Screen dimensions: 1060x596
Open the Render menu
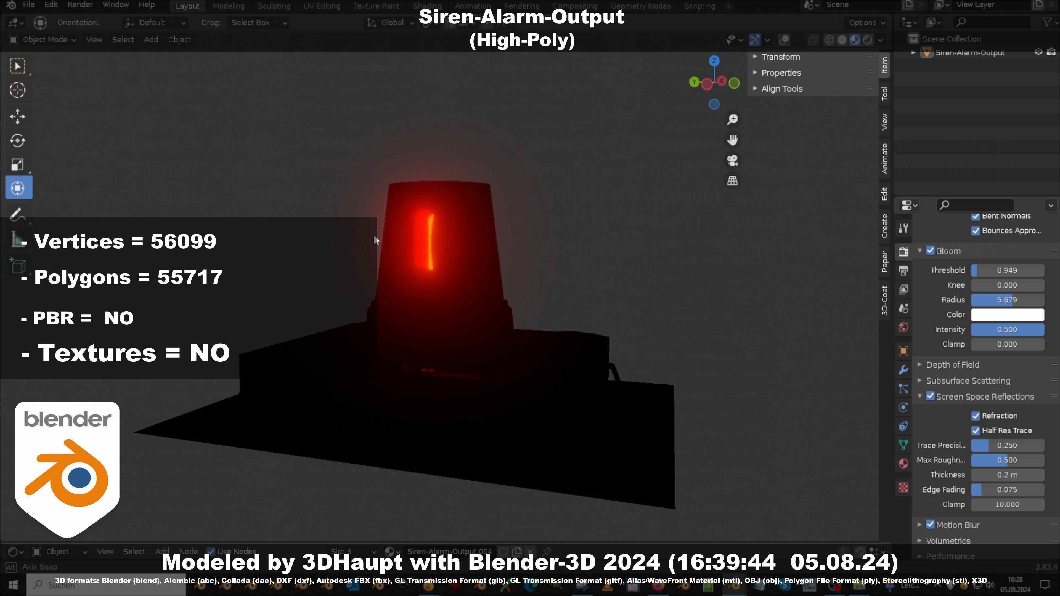point(80,5)
